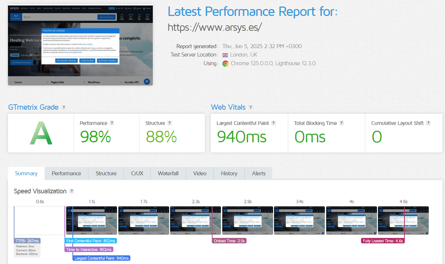This screenshot has width=445, height=264.
Task: Switch to the History tab
Action: click(x=229, y=173)
